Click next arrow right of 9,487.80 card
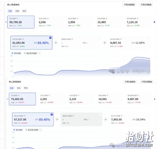The image size is (157, 149). pyautogui.click(x=155, y=99)
